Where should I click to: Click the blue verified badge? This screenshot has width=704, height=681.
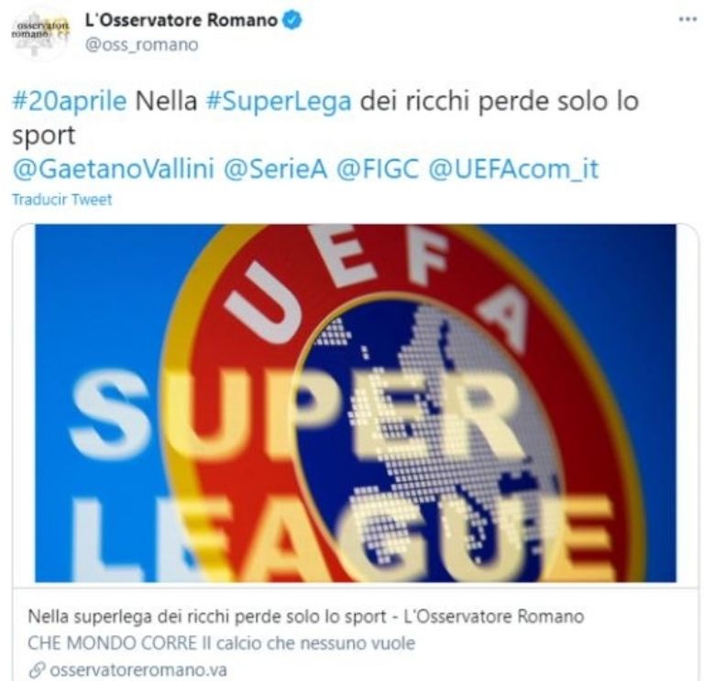(x=292, y=20)
